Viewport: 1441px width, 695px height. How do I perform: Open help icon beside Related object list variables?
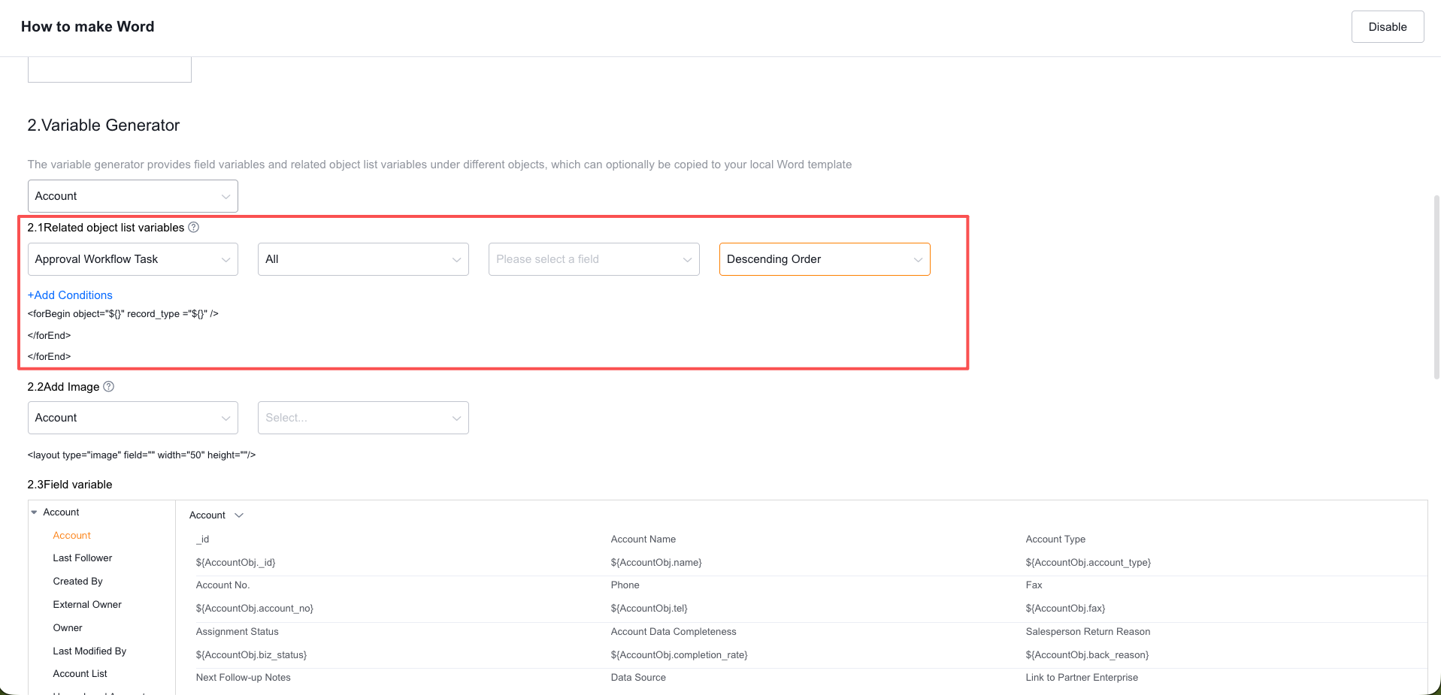[x=193, y=228]
